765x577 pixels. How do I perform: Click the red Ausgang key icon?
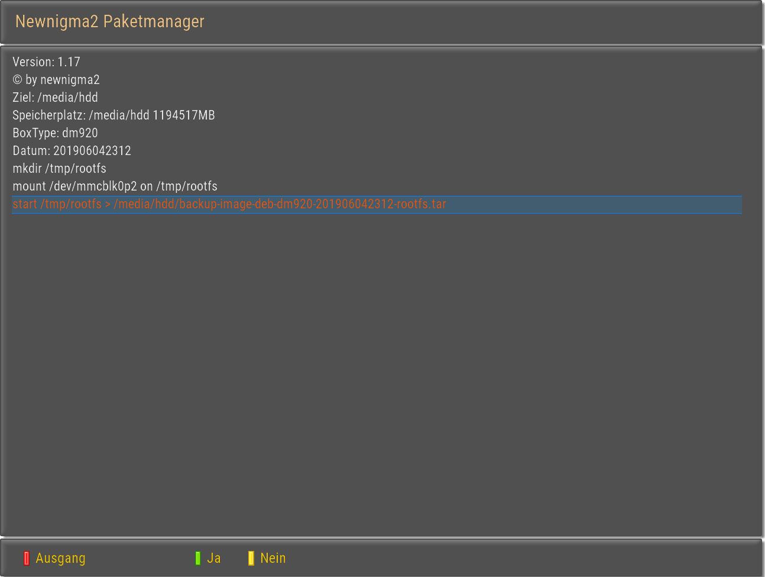click(x=26, y=558)
